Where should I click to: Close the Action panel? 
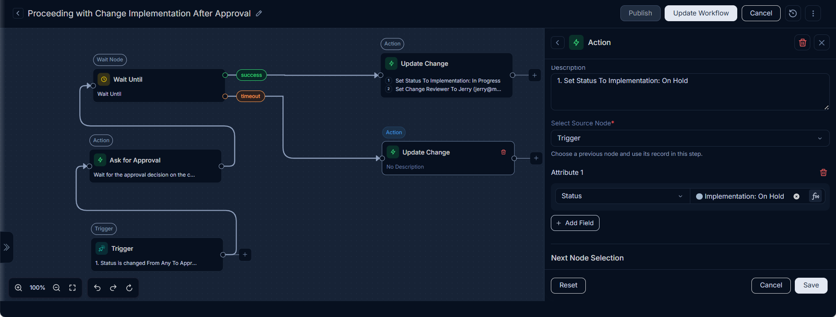(x=822, y=43)
